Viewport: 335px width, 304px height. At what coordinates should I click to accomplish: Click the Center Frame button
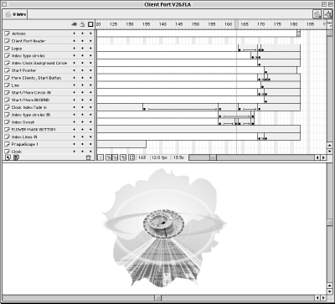100,157
